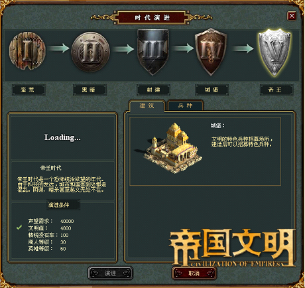Click the 城堡 age label
This screenshot has height=288, width=305.
pos(212,90)
